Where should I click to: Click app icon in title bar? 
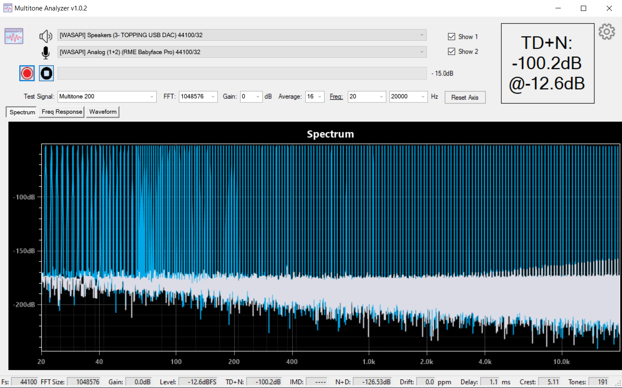[8, 8]
